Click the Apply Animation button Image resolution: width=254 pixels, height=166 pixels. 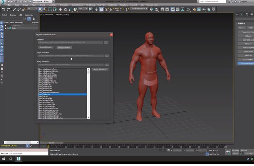click(100, 69)
